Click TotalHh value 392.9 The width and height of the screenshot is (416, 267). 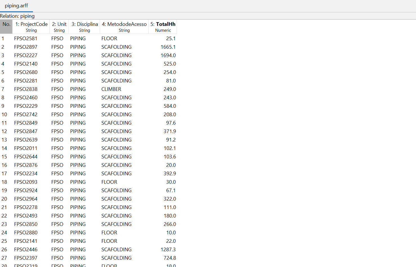170,174
